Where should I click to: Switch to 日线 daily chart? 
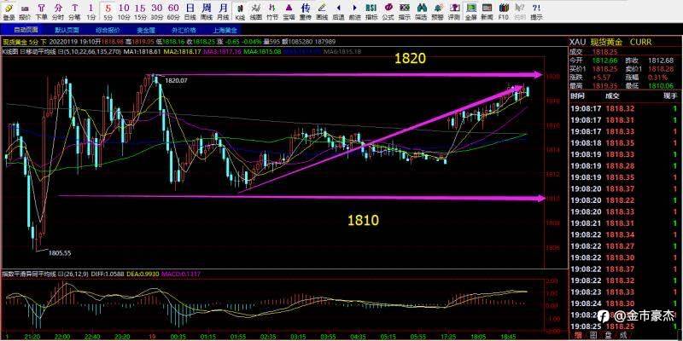[190, 12]
